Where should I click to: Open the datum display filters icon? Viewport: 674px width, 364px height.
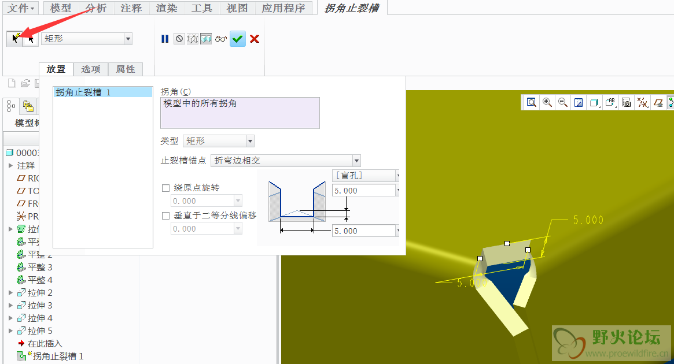coord(642,103)
